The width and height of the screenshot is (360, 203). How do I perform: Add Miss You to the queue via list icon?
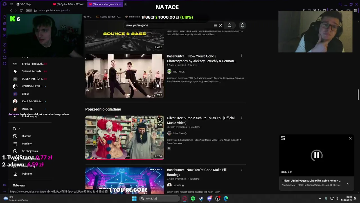(160, 126)
